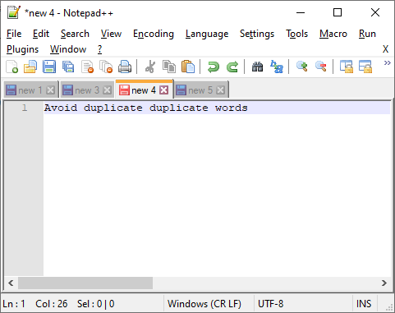
Task: Open the View menu
Action: click(111, 34)
